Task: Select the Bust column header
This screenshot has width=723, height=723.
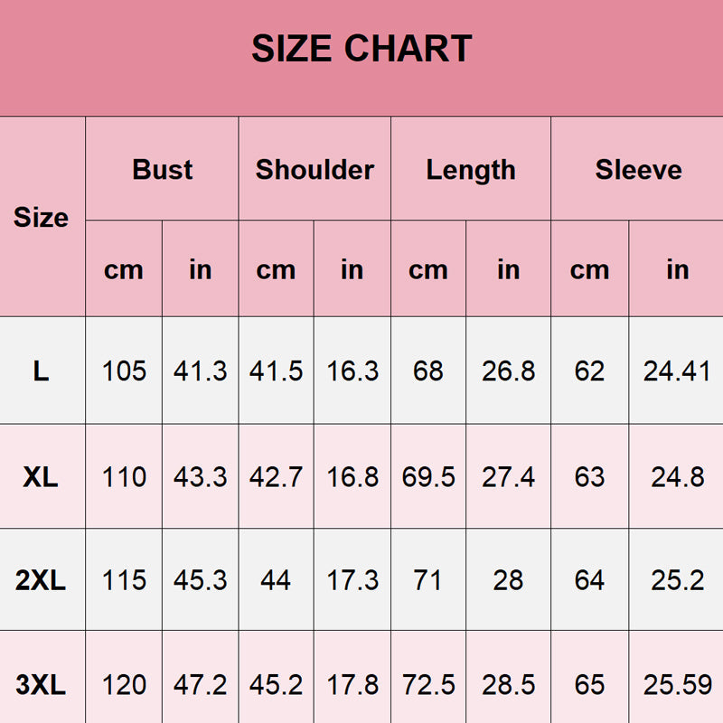Action: [x=163, y=170]
